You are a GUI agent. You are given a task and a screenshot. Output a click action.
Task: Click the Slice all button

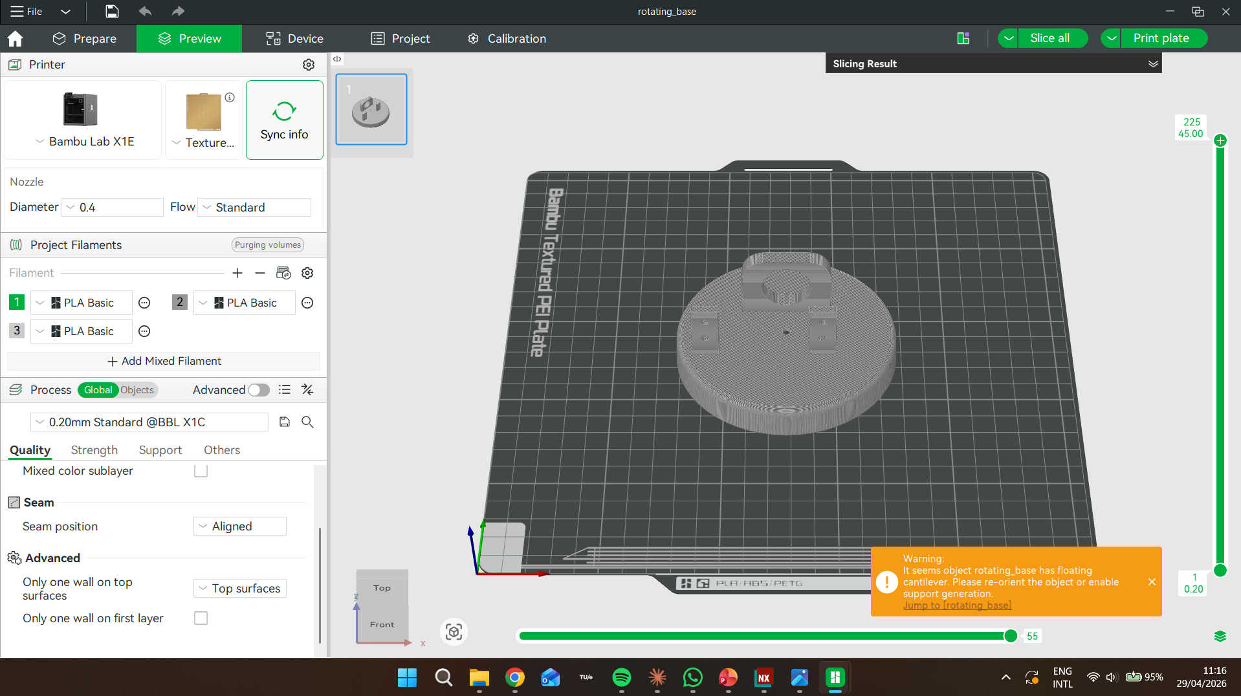coord(1049,38)
